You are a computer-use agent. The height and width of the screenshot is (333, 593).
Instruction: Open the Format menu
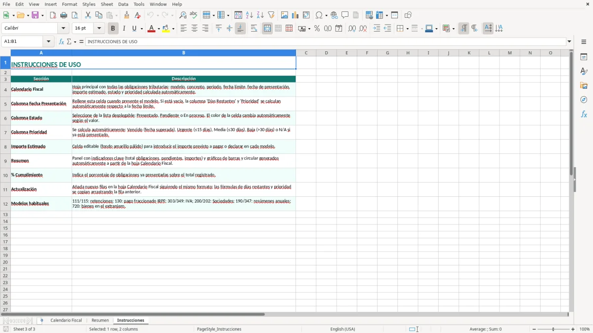(69, 4)
